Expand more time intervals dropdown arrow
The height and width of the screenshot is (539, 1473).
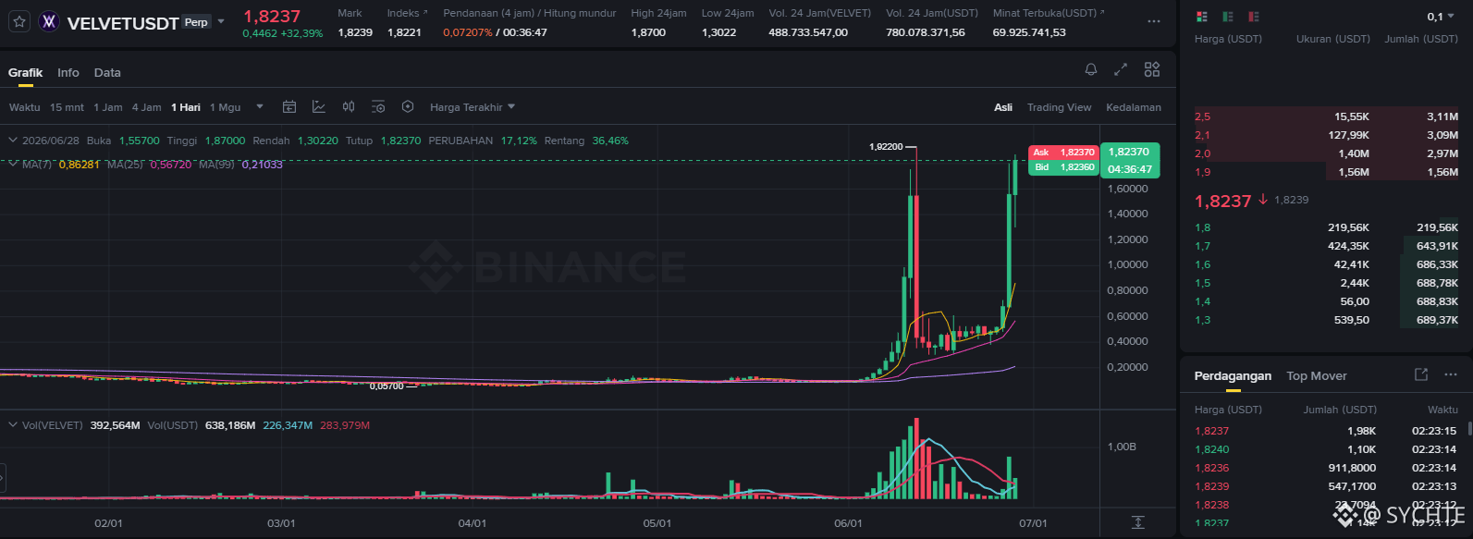[x=260, y=107]
